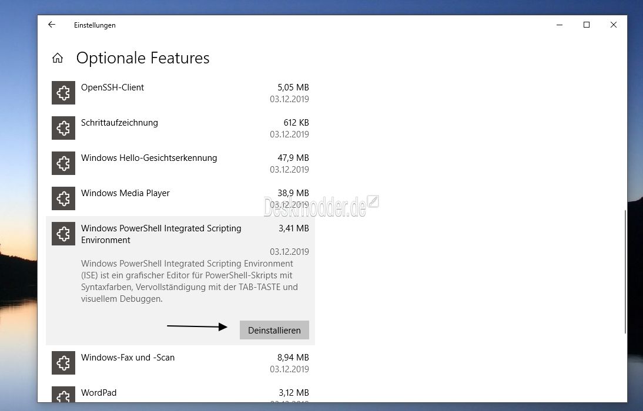This screenshot has width=643, height=411.
Task: Close the Einstellungen window
Action: (x=614, y=25)
